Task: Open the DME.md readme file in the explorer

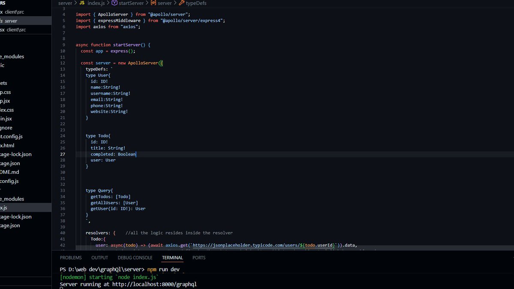Action: (x=9, y=172)
